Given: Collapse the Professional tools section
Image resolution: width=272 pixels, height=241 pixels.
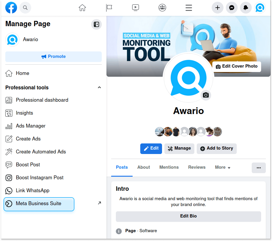Looking at the screenshot, I should [99, 87].
